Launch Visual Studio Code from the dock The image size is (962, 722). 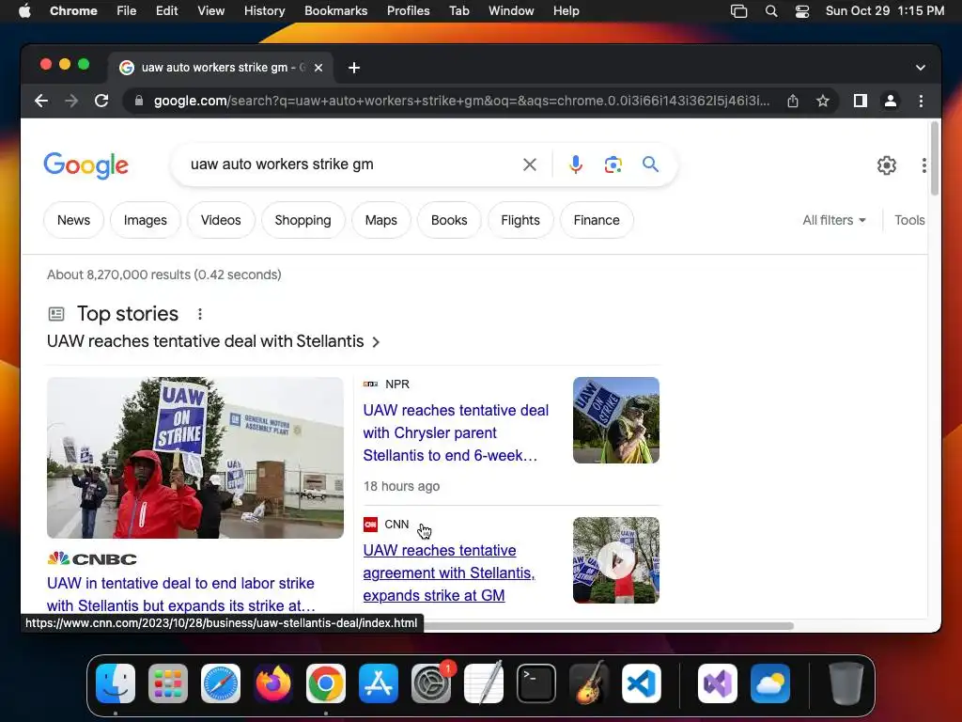click(641, 683)
